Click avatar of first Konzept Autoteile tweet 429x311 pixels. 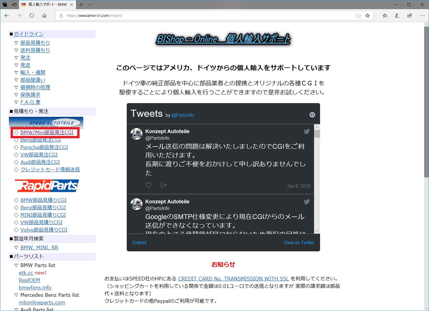136,134
